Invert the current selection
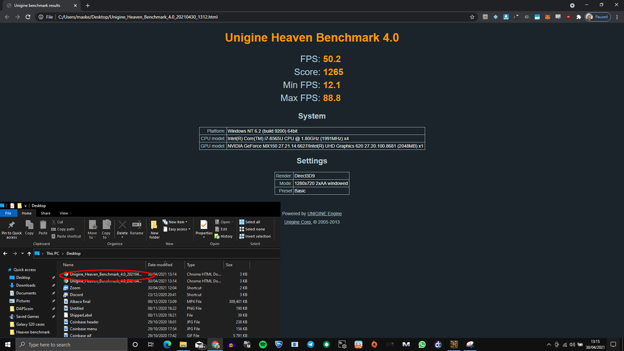624x351 pixels. coord(255,236)
